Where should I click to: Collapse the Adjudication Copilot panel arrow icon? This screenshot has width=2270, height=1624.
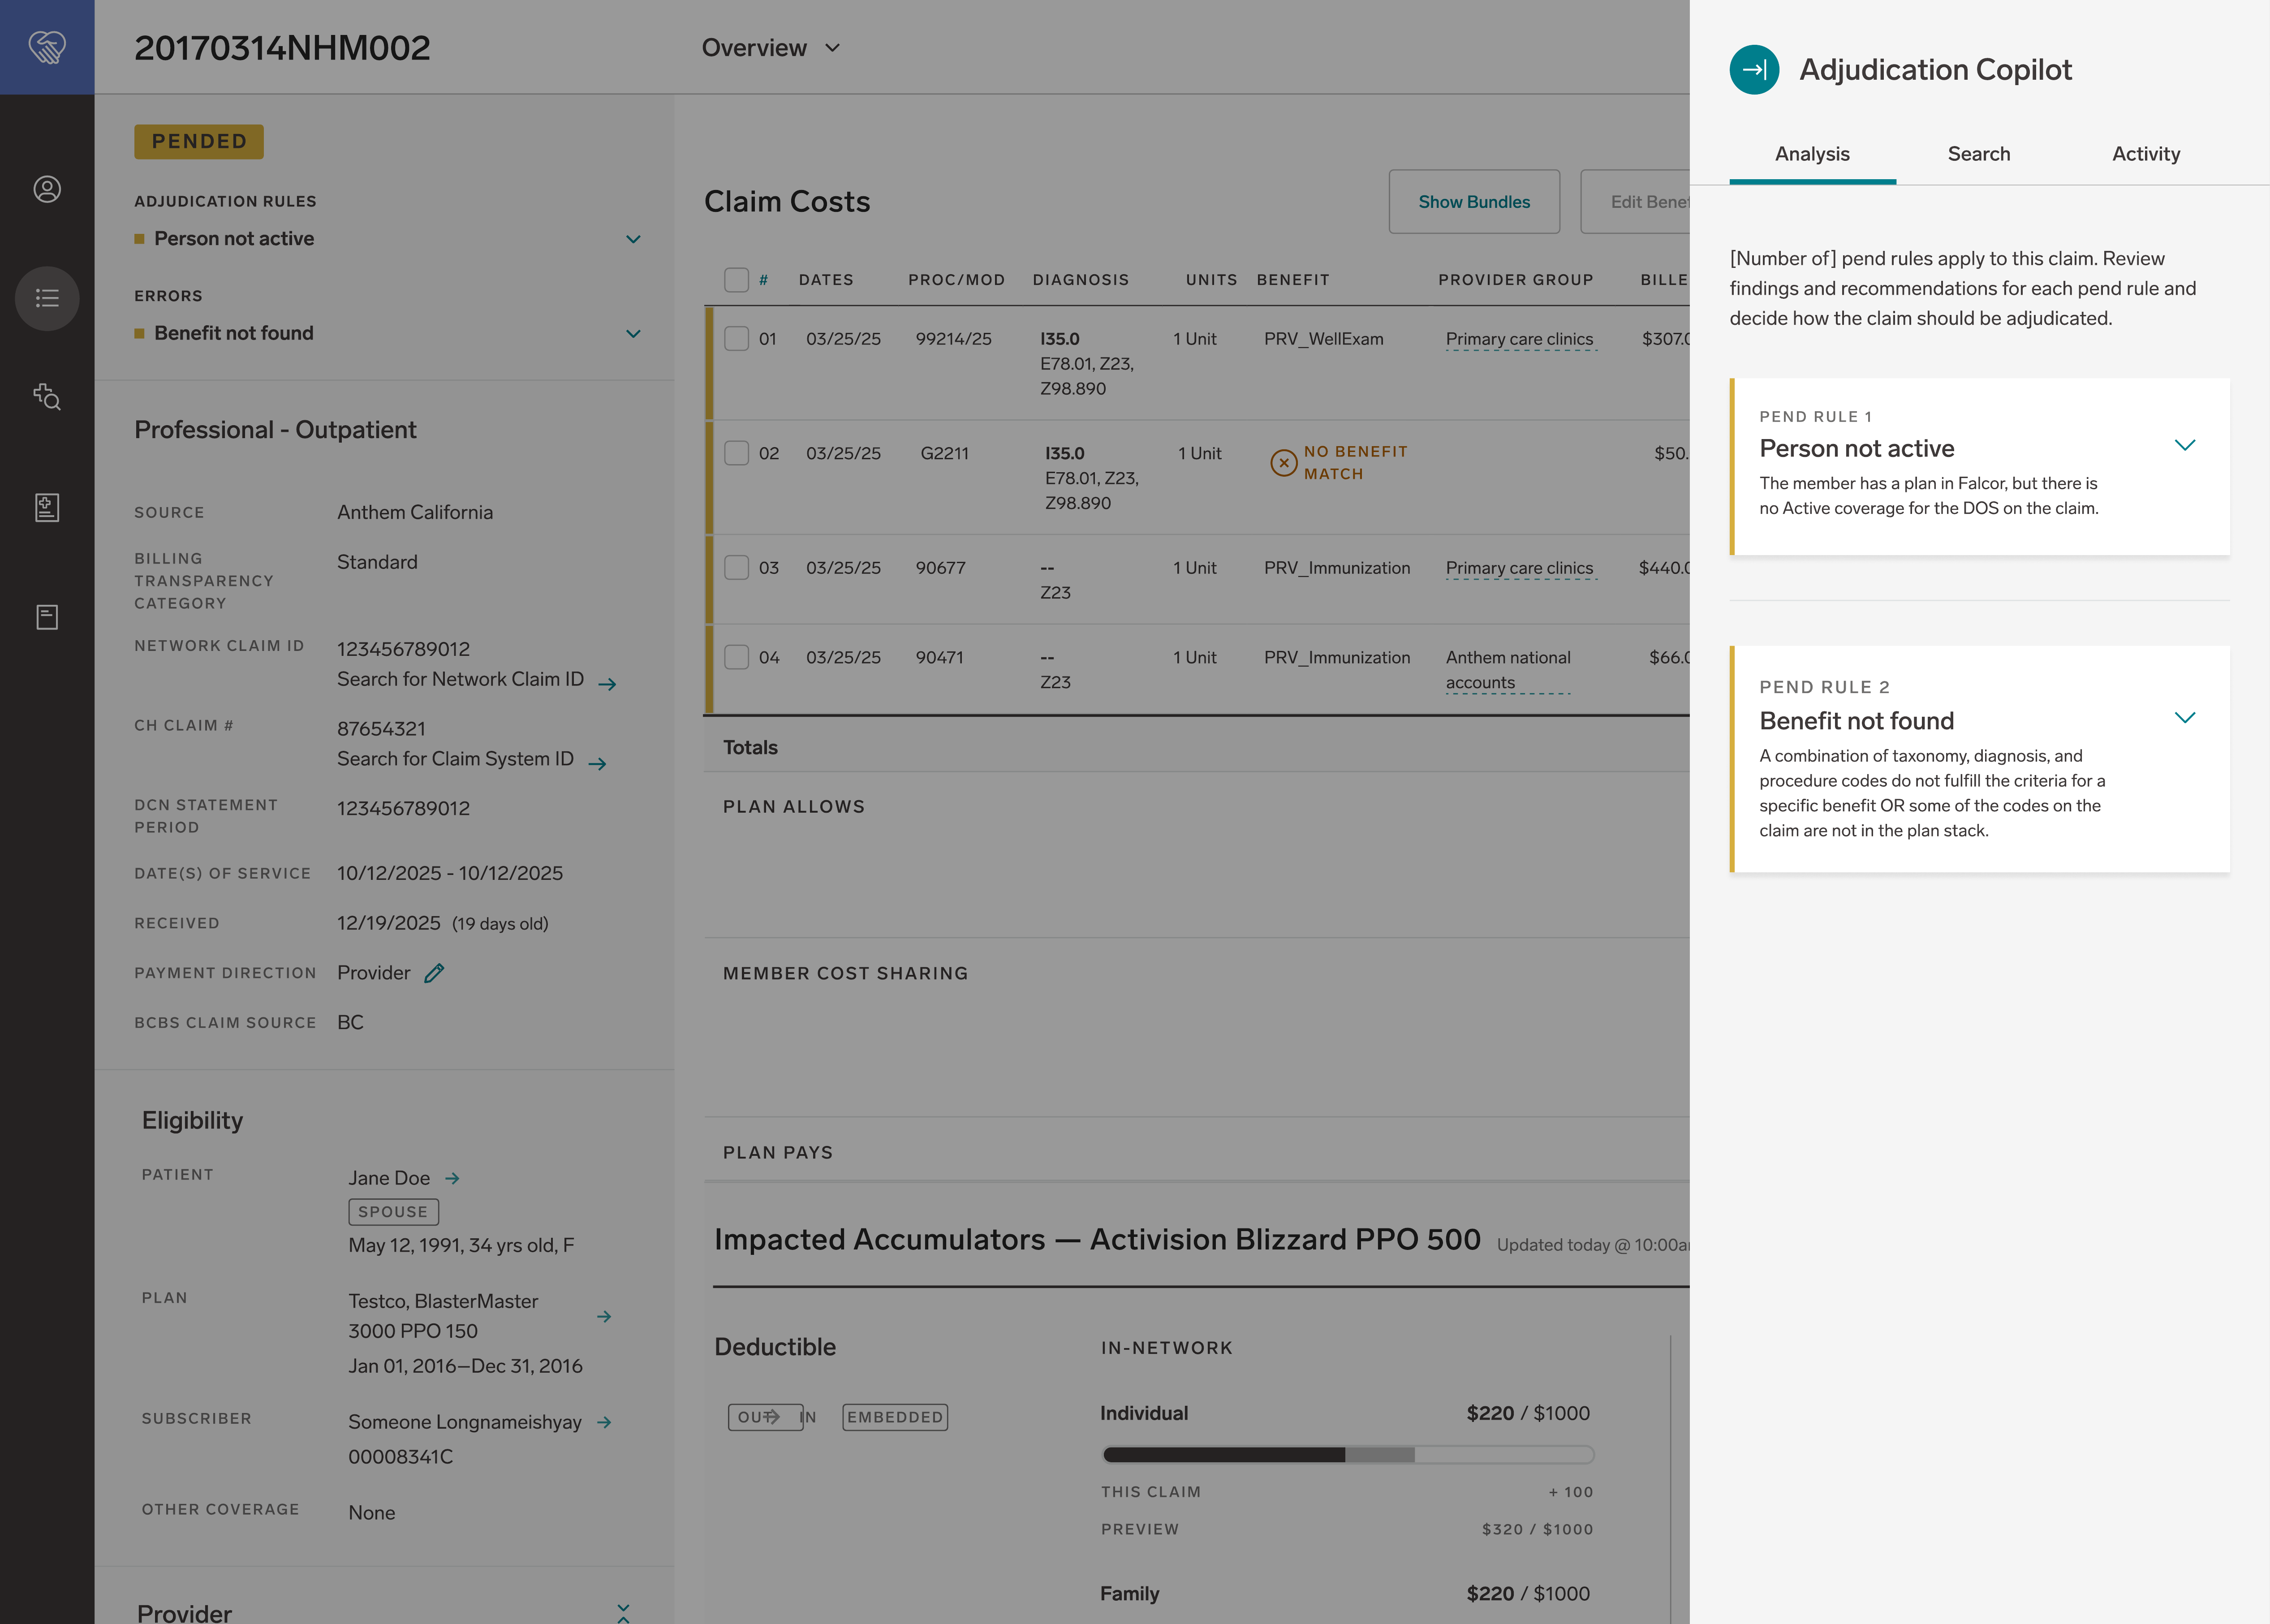pyautogui.click(x=1754, y=70)
